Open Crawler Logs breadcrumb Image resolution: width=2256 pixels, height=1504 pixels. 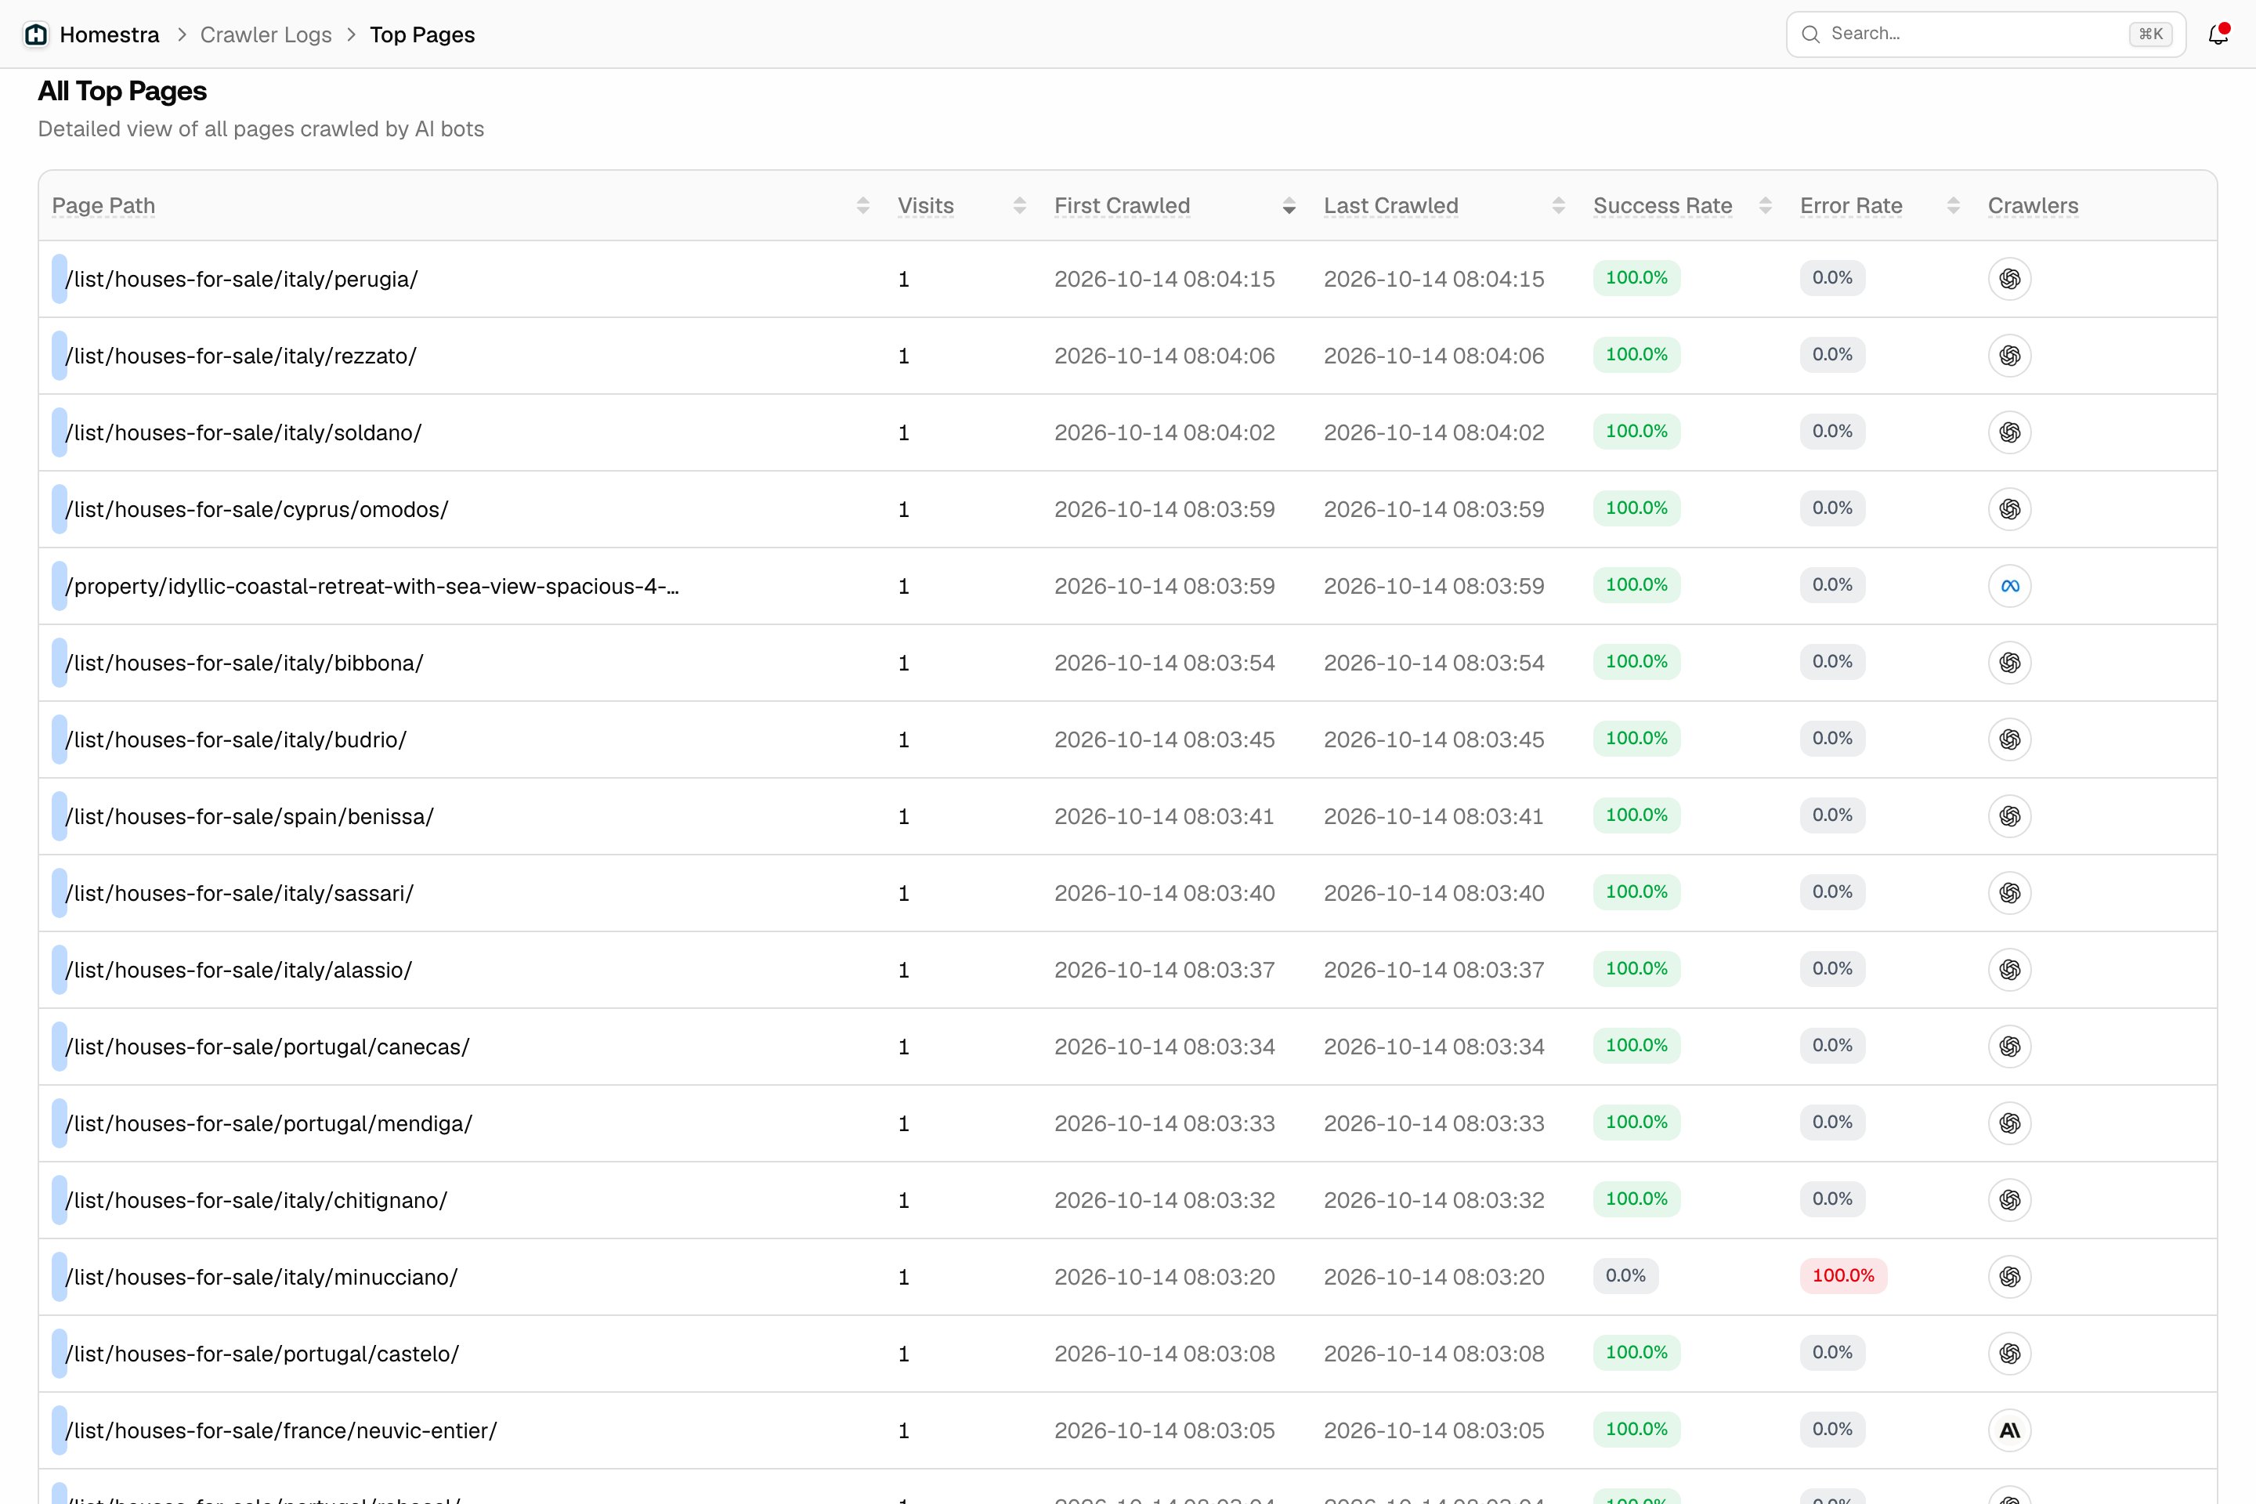click(266, 34)
